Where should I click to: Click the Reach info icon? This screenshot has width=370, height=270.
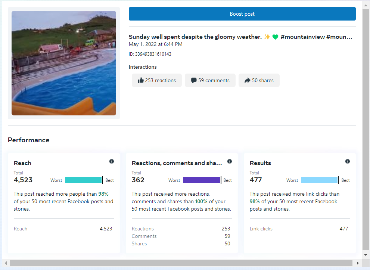(112, 161)
